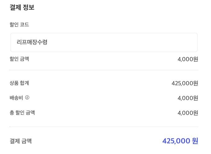Click the 4,000원 value beside 할인 금액
Image resolution: width=211 pixels, height=154 pixels.
188,59
